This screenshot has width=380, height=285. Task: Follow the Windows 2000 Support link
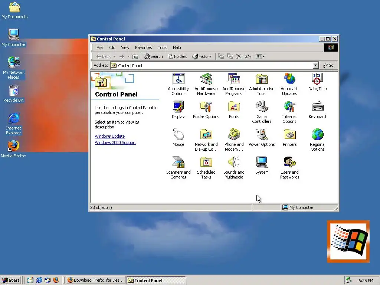(115, 142)
